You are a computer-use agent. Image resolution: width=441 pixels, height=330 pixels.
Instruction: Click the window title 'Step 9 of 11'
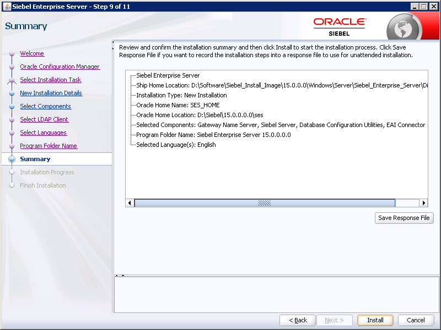[x=112, y=7]
